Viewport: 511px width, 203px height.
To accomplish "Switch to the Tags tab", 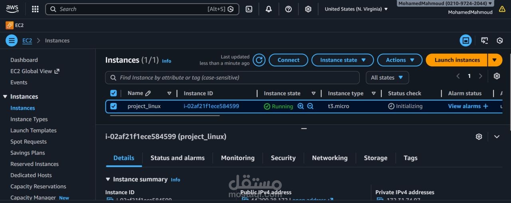I will (x=410, y=158).
